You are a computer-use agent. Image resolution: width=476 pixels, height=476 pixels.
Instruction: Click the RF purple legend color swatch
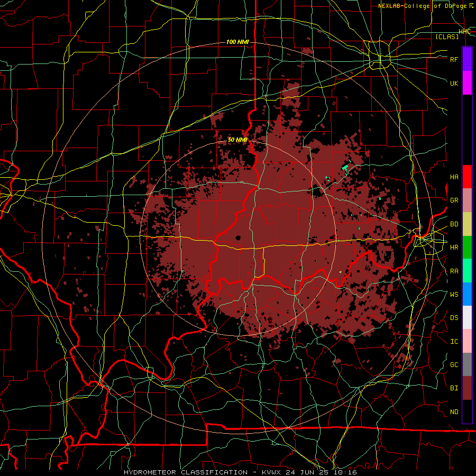tap(467, 59)
